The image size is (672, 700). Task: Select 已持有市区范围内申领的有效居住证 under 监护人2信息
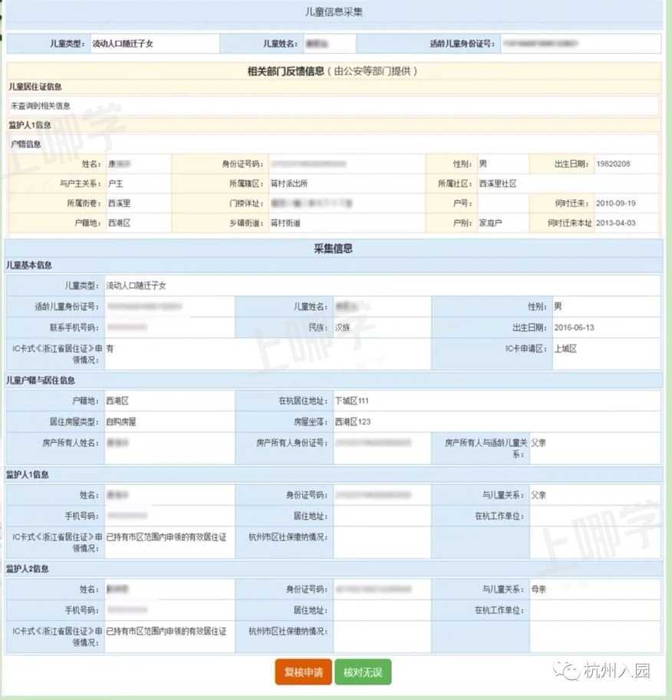pos(166,631)
